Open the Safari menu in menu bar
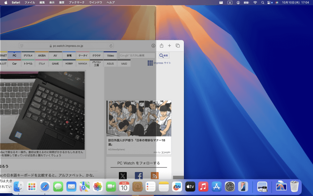This screenshot has width=313, height=196. click(16, 2)
